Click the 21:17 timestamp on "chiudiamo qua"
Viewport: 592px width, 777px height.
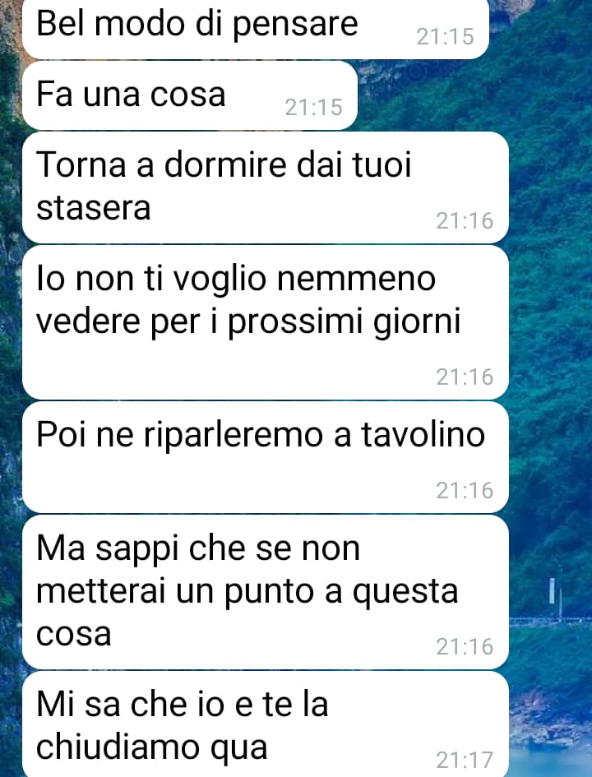[465, 761]
